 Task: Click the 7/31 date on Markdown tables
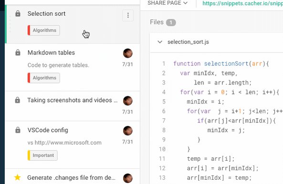tap(127, 64)
